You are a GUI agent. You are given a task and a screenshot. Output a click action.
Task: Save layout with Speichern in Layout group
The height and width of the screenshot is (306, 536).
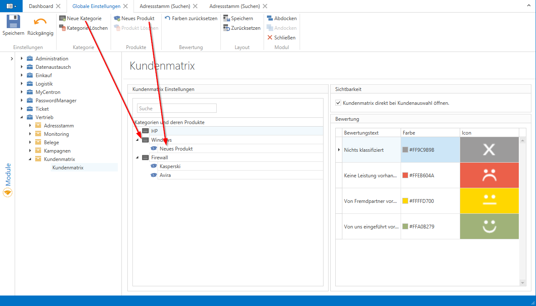[x=238, y=18]
